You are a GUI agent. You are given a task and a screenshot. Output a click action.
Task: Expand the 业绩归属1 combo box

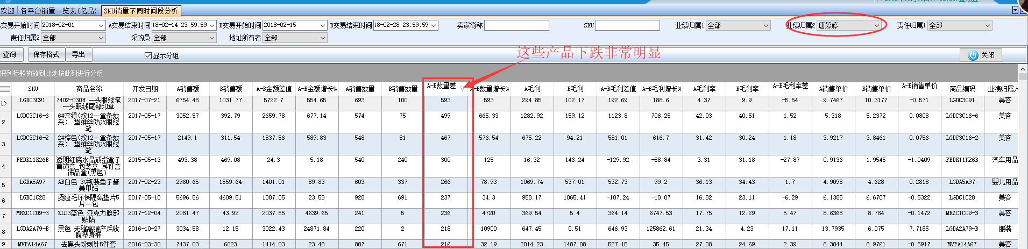click(766, 25)
